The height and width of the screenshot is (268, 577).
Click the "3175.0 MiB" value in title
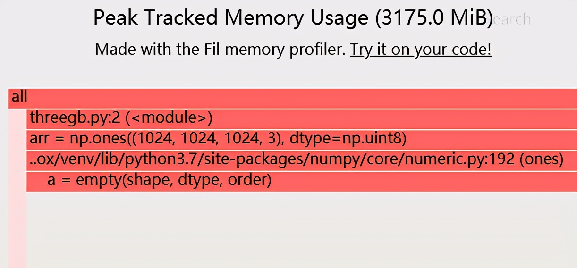coord(434,18)
